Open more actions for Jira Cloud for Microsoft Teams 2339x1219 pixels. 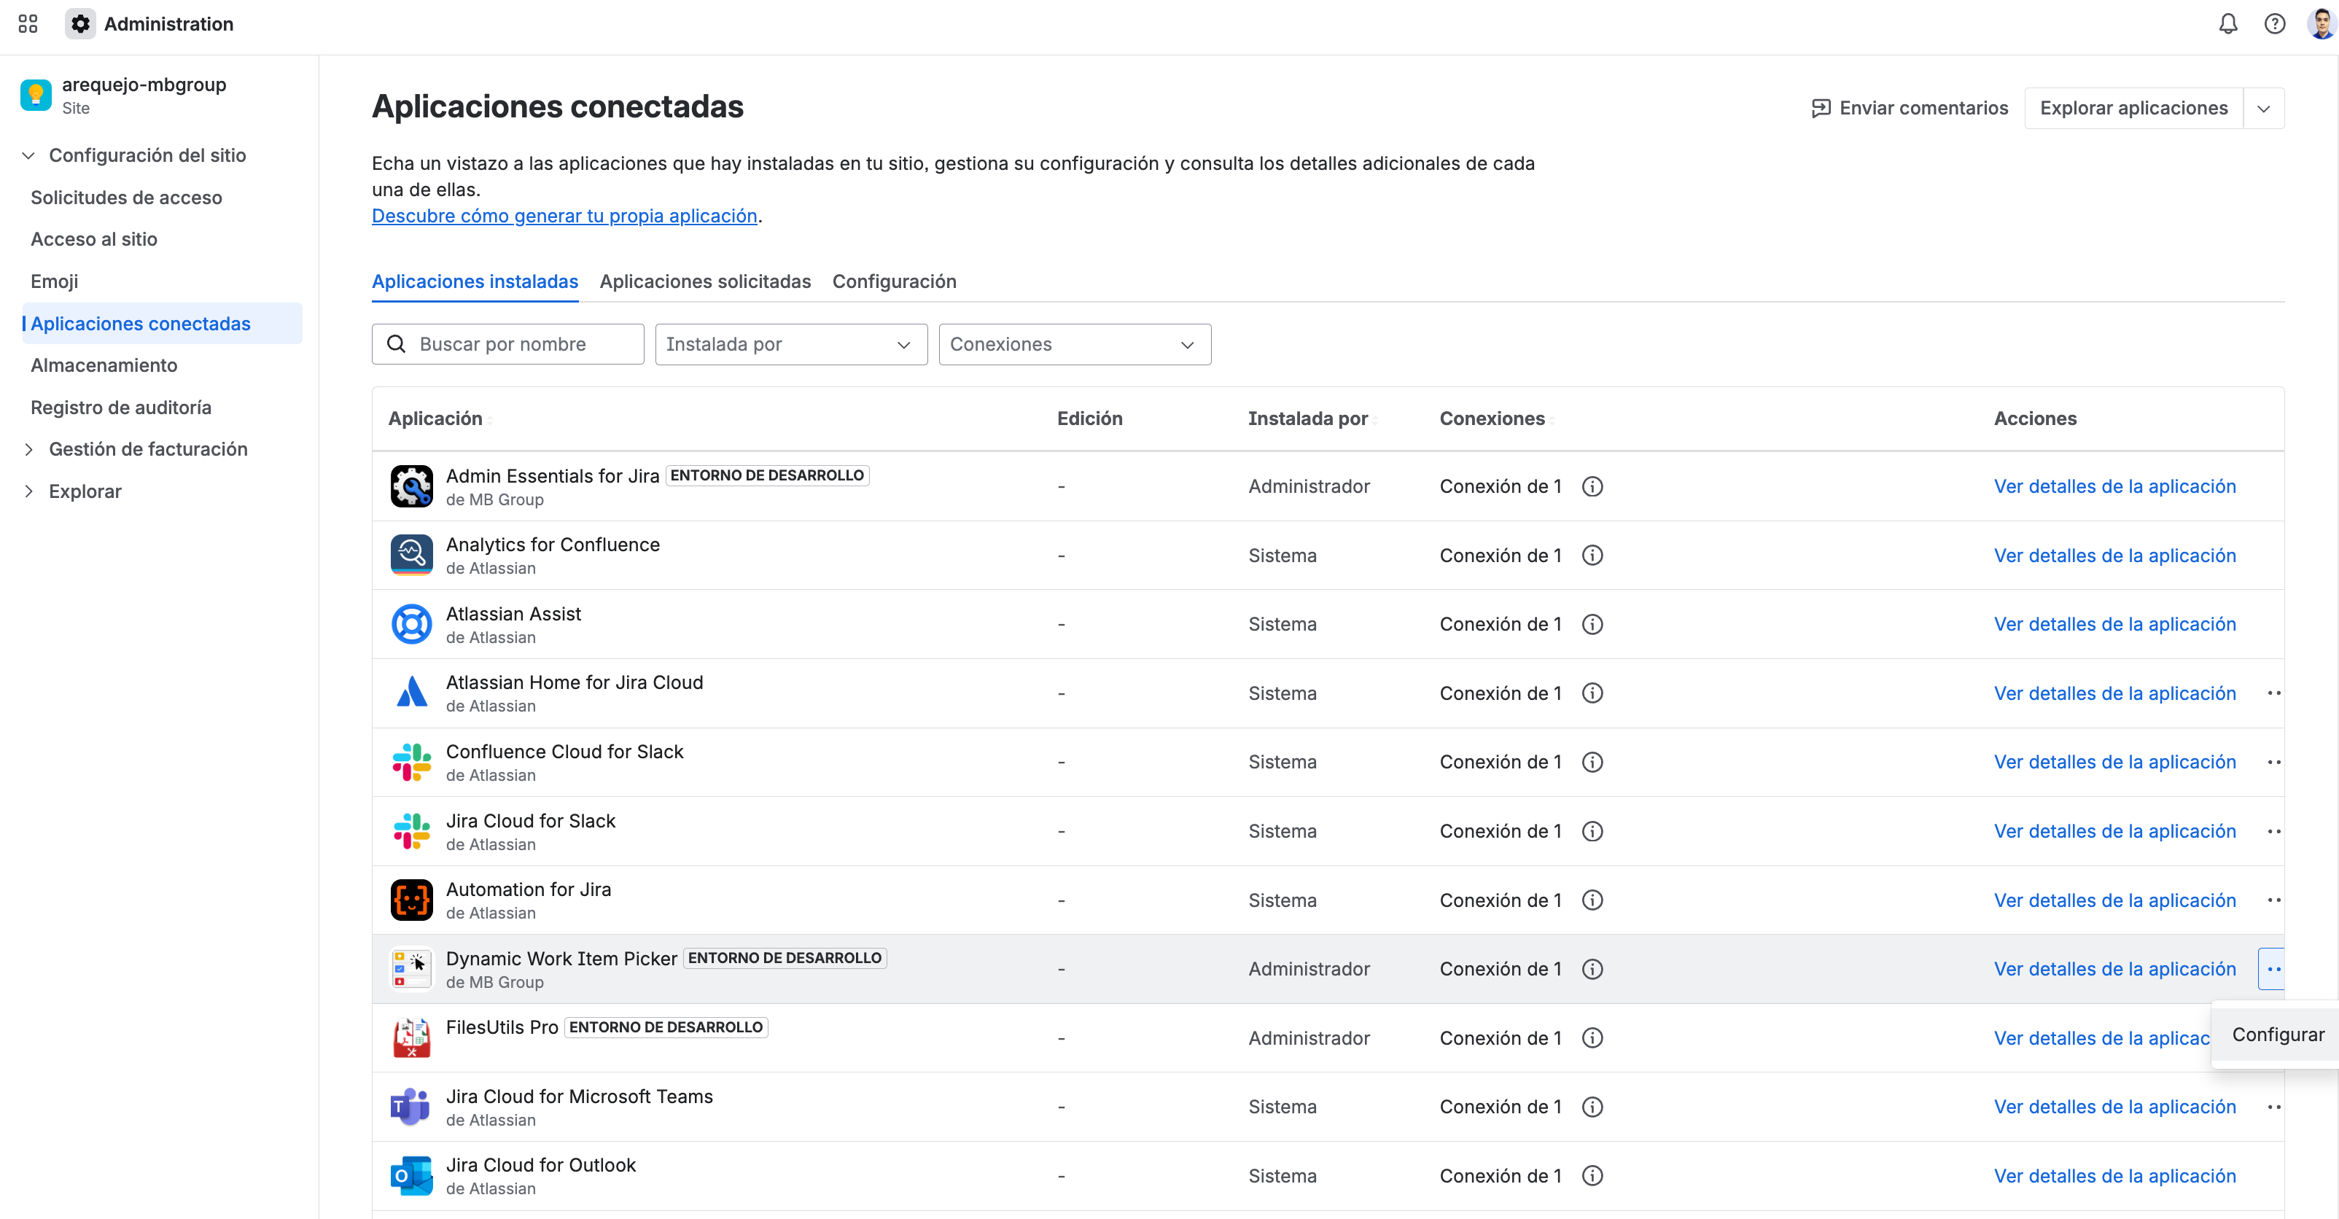pyautogui.click(x=2273, y=1107)
